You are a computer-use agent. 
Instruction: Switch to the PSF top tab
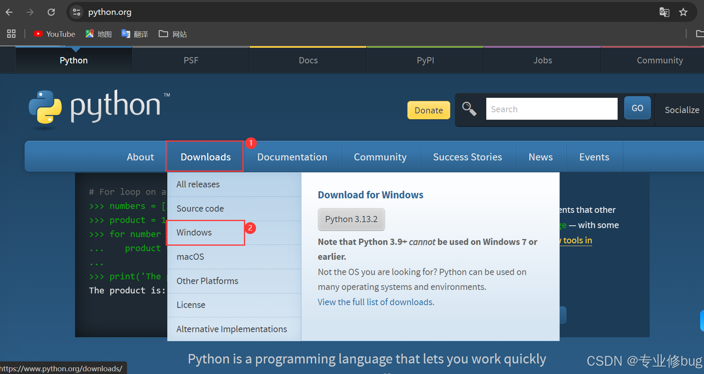click(191, 60)
